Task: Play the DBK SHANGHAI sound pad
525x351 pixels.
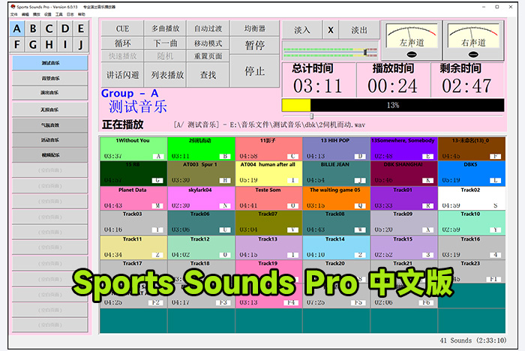Action: 403,173
